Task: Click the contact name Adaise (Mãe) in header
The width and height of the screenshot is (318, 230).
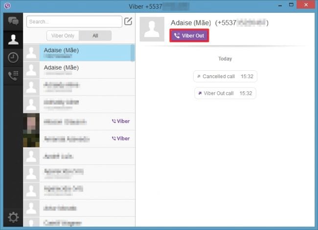Action: click(x=191, y=22)
